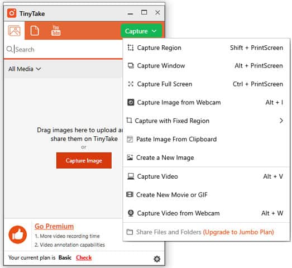Viewport: 292px width, 268px height.
Task: Click the Capture Full Screen icon
Action: coord(131,84)
